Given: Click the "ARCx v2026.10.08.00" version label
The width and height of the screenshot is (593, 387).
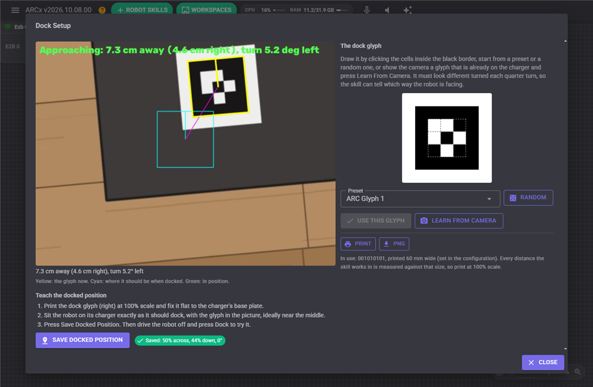Looking at the screenshot, I should [58, 10].
